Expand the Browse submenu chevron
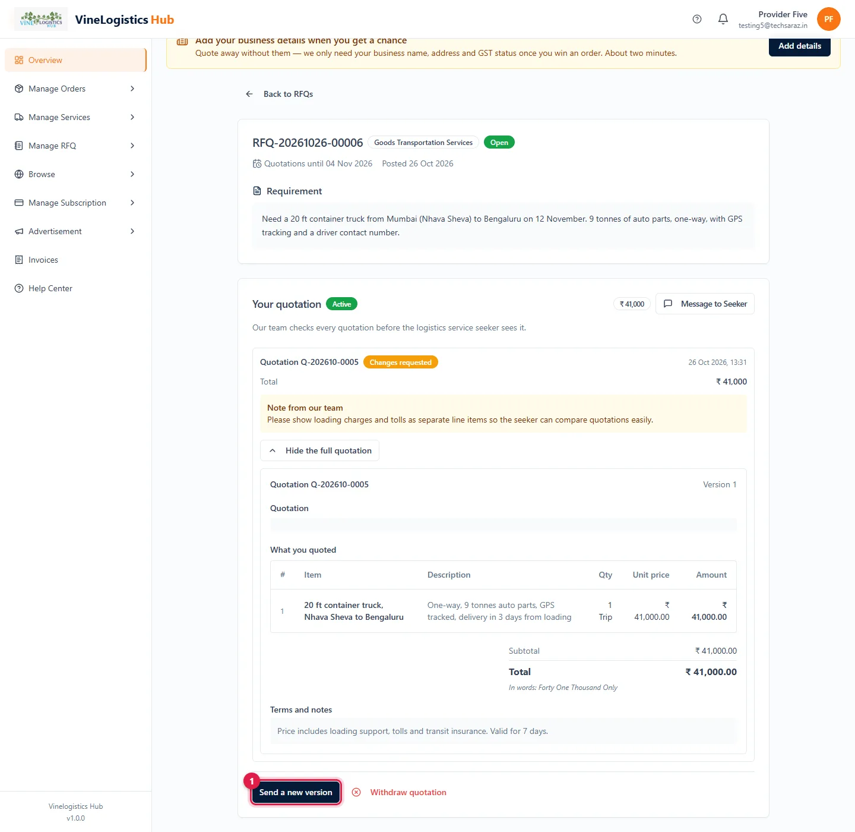This screenshot has width=855, height=832. pos(132,174)
